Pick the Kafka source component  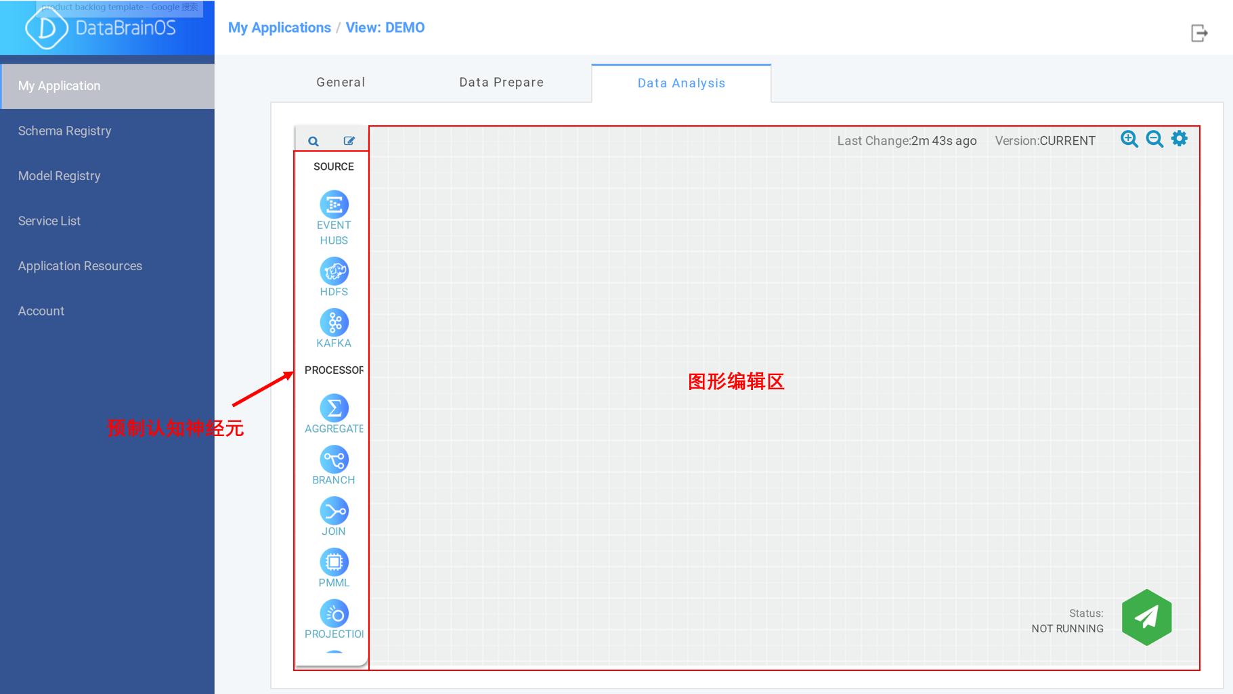334,323
